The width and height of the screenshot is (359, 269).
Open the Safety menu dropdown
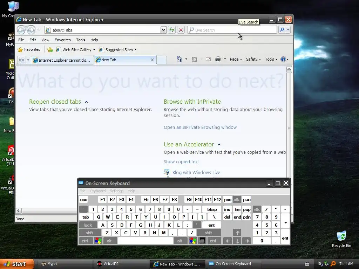pos(253,59)
